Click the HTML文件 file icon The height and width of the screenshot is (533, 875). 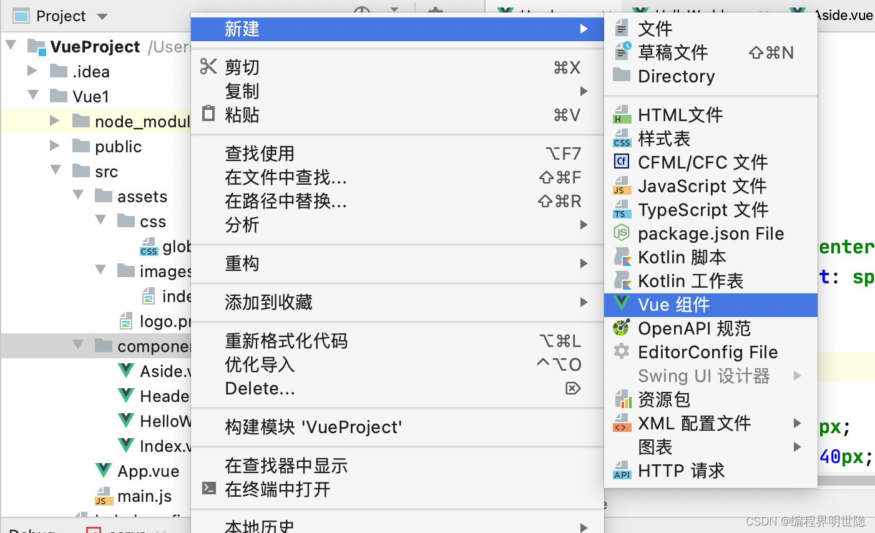coord(622,114)
